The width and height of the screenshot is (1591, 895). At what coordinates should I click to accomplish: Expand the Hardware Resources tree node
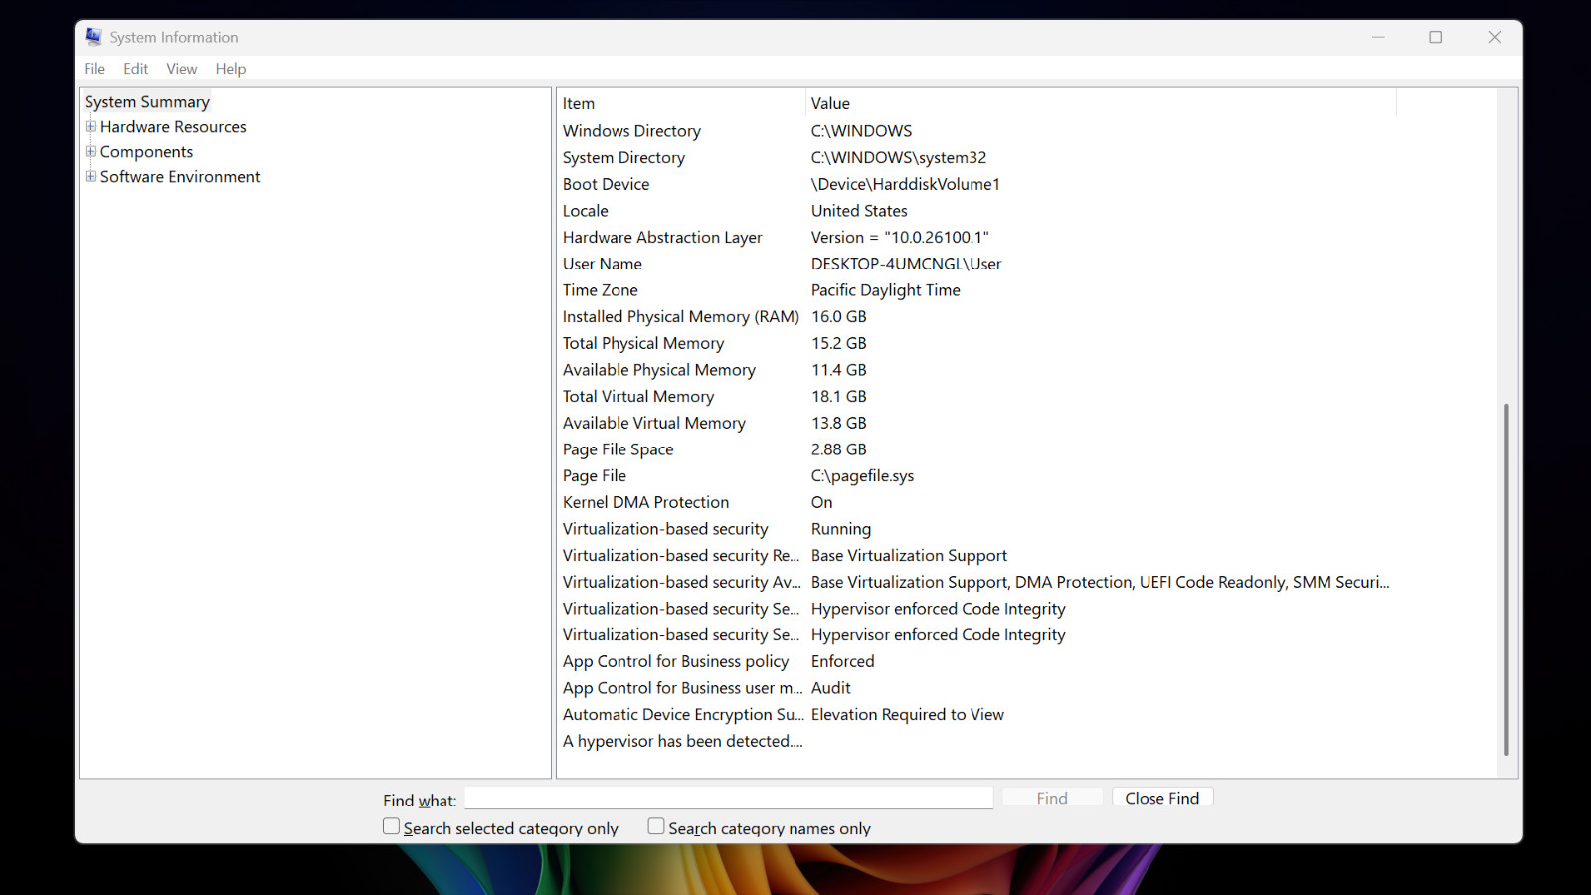click(90, 126)
